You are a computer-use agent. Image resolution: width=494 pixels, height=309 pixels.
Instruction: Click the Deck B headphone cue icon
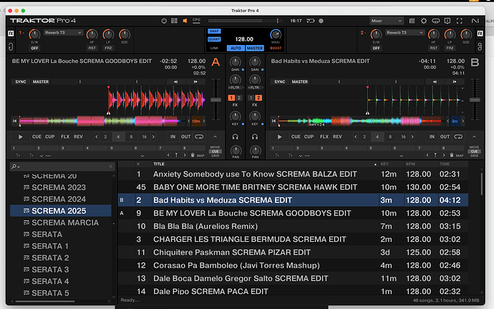pos(253,136)
